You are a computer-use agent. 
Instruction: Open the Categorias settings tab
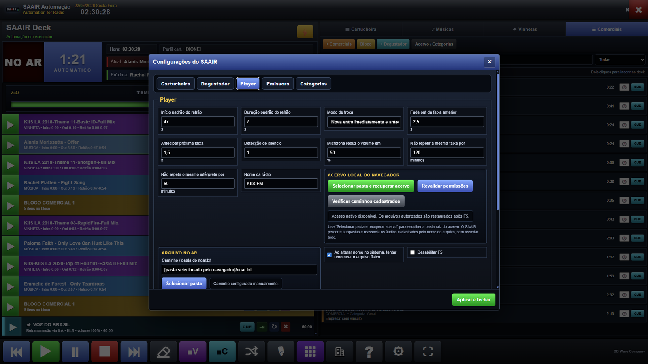313,84
